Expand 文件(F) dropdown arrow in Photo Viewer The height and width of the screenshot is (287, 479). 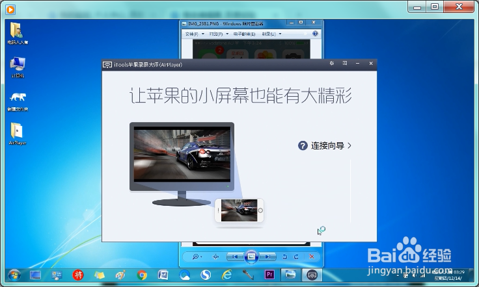pos(203,34)
